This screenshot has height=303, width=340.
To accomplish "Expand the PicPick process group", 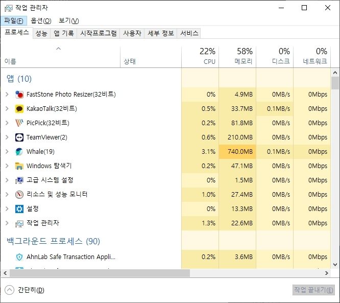I will [x=7, y=123].
